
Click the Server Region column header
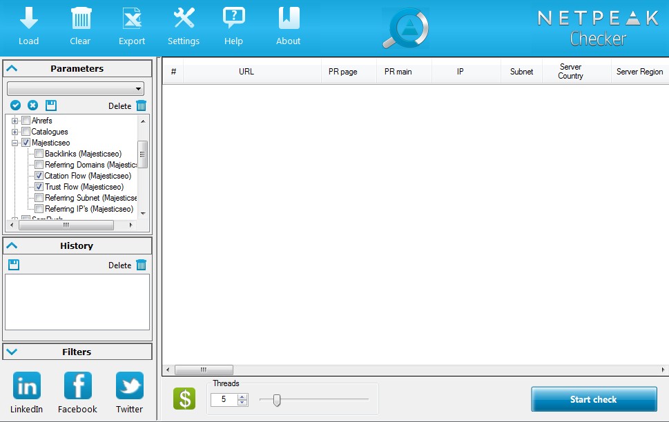640,72
